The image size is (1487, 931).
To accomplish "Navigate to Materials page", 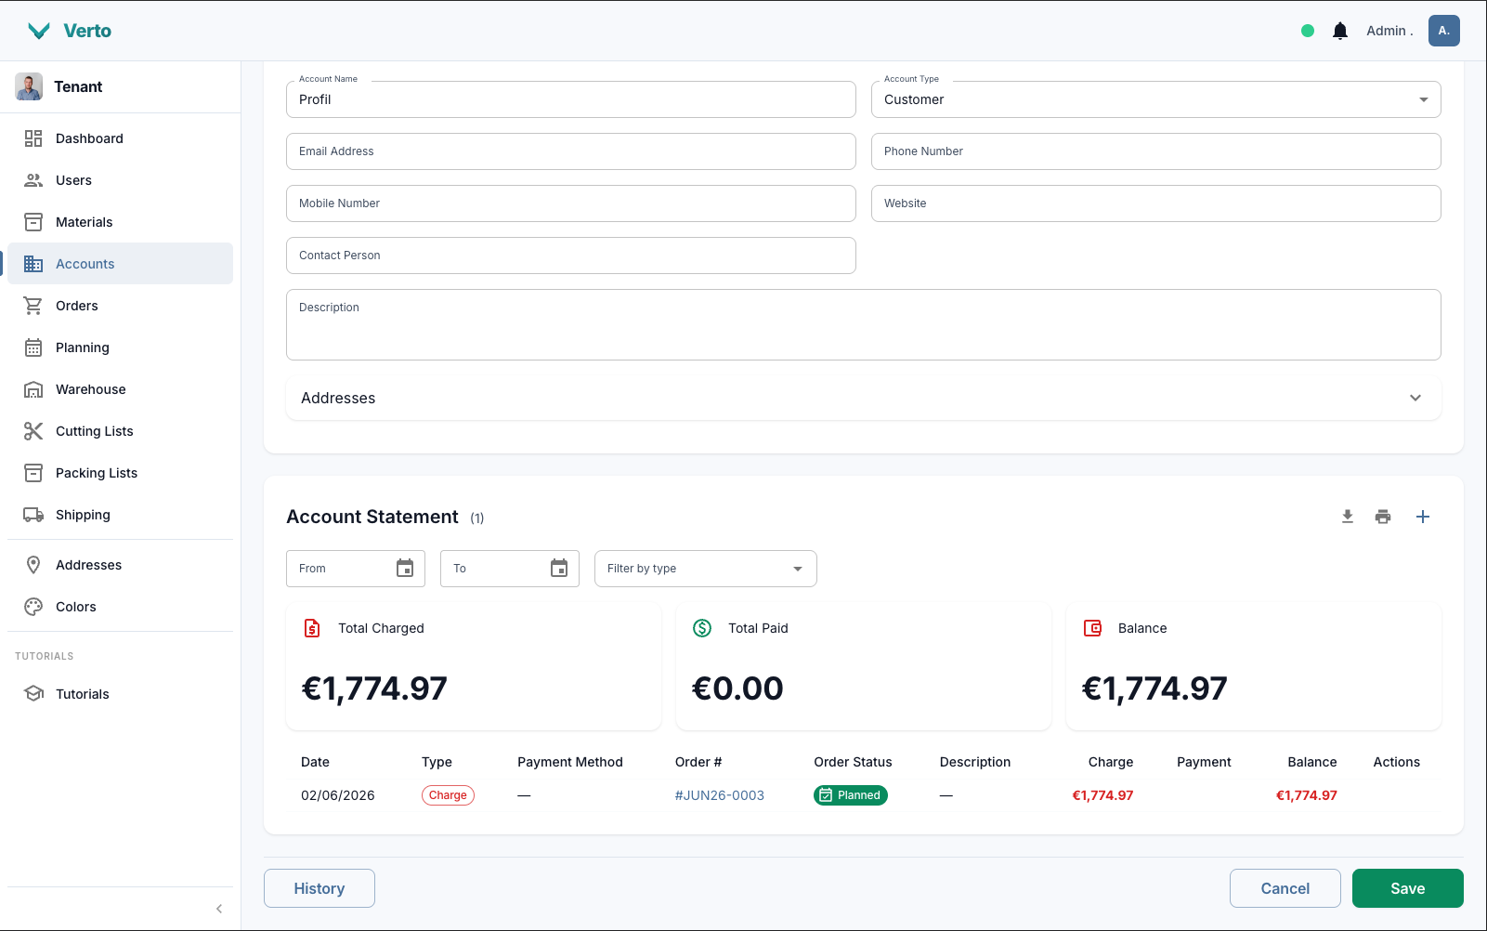I will point(121,222).
